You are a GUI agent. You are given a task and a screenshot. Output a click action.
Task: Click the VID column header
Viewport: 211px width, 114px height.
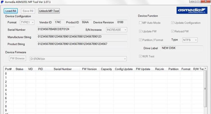click(x=30, y=69)
